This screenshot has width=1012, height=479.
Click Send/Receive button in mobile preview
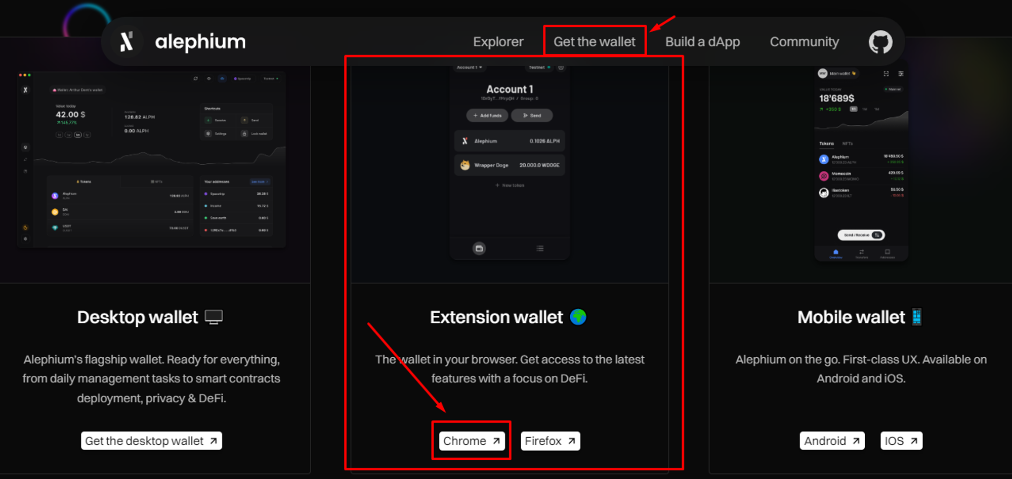click(861, 235)
